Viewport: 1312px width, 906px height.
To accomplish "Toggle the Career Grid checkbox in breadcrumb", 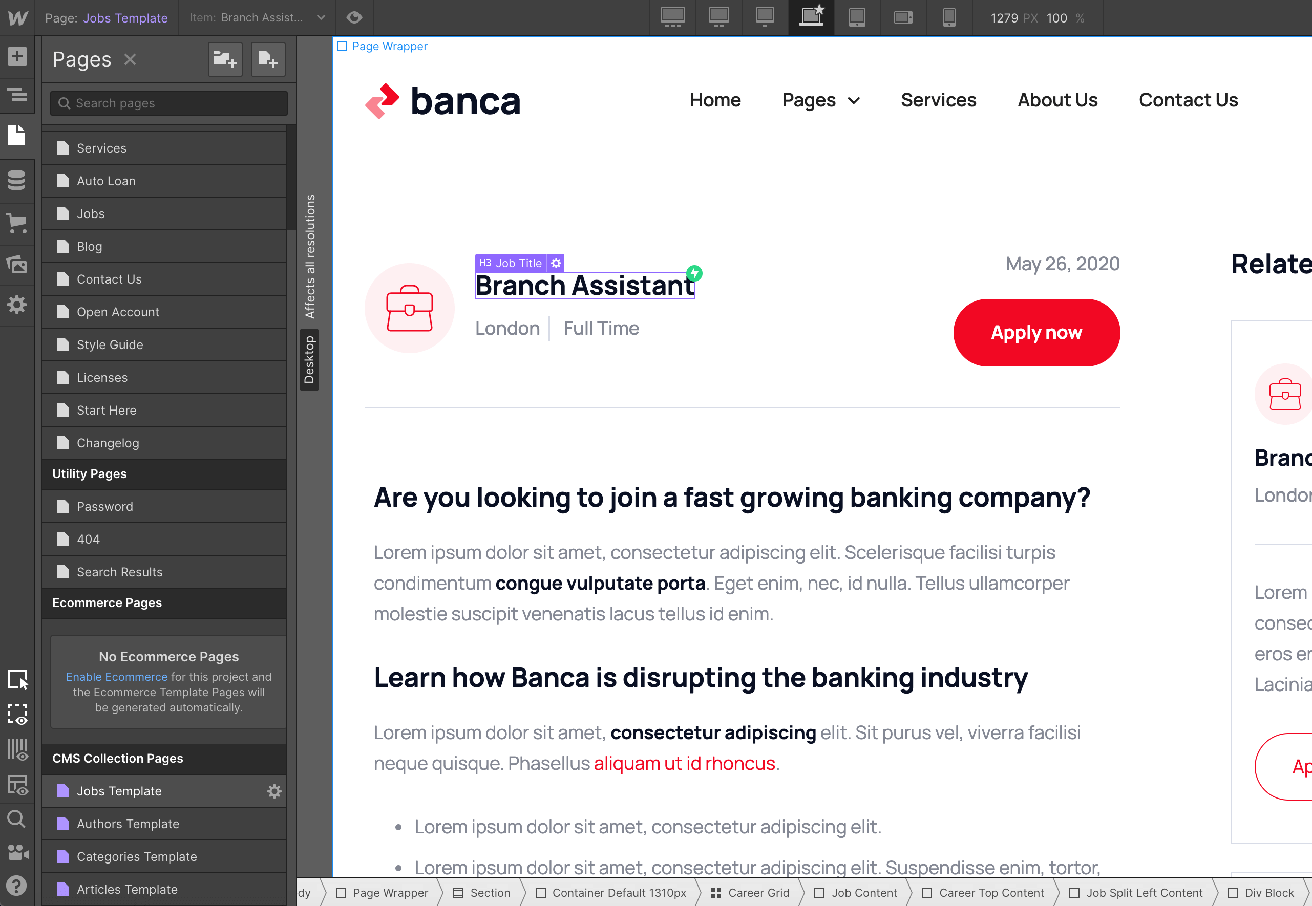I will 715,892.
